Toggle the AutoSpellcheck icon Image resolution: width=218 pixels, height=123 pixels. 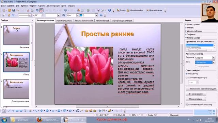click(41, 10)
